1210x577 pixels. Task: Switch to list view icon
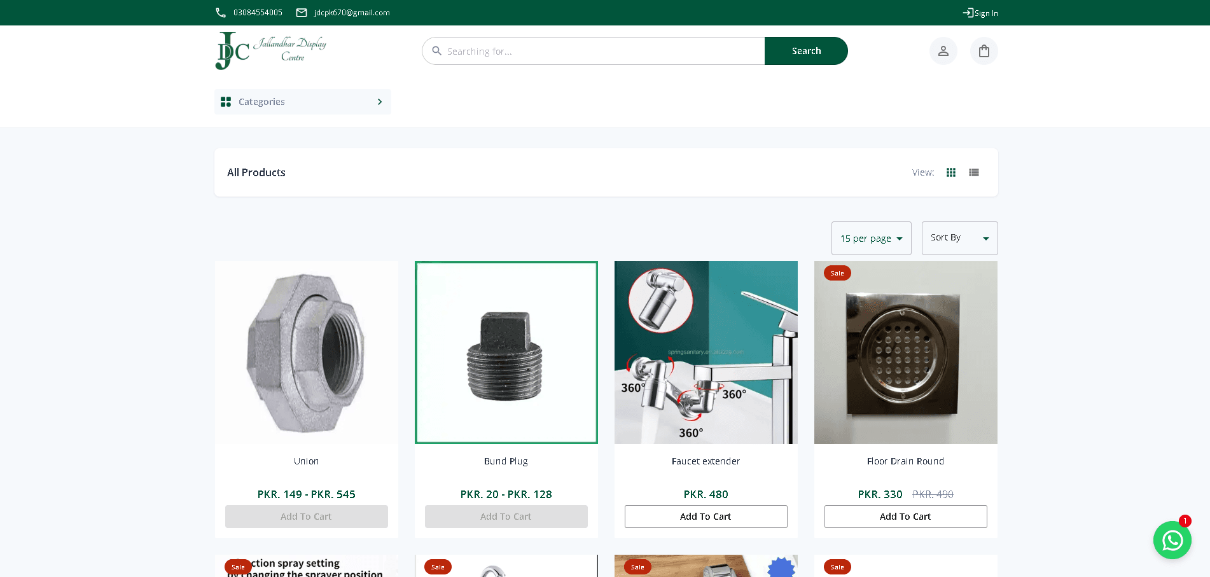974,172
